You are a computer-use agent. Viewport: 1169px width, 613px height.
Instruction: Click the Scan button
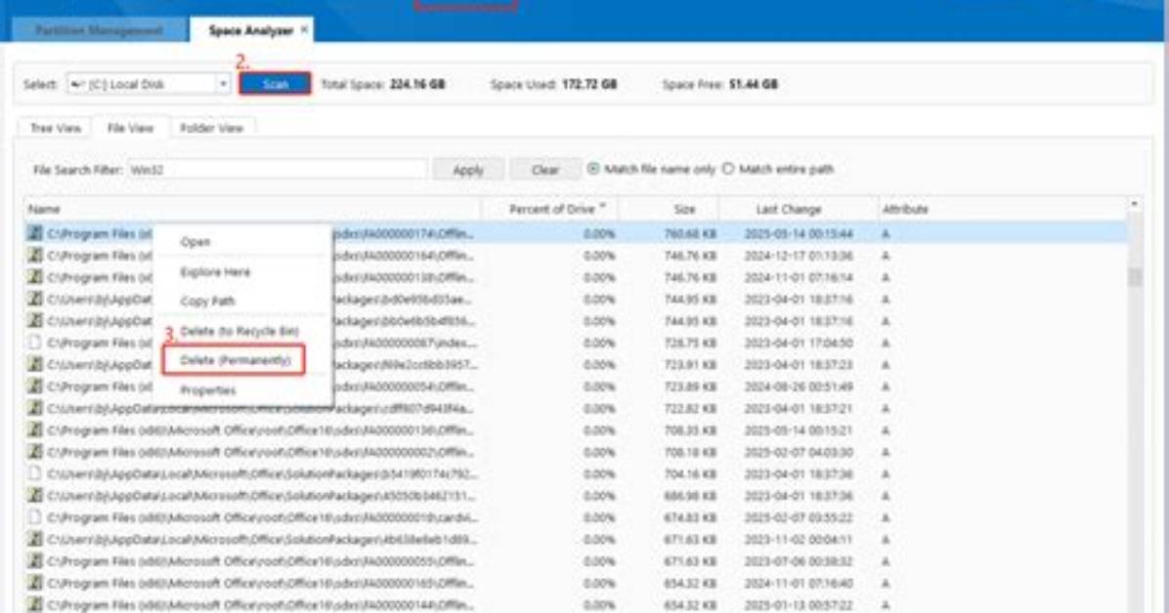(275, 83)
